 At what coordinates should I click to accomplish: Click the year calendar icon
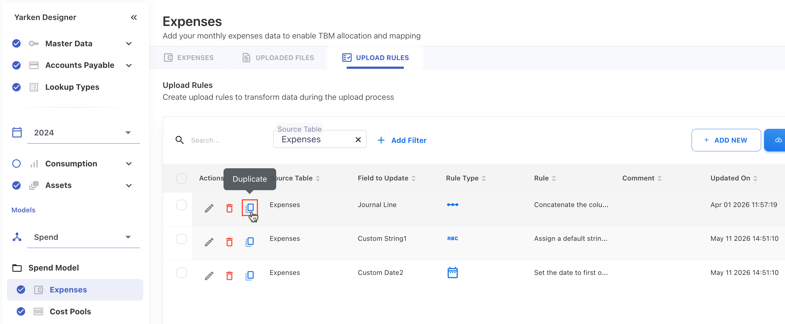click(17, 132)
